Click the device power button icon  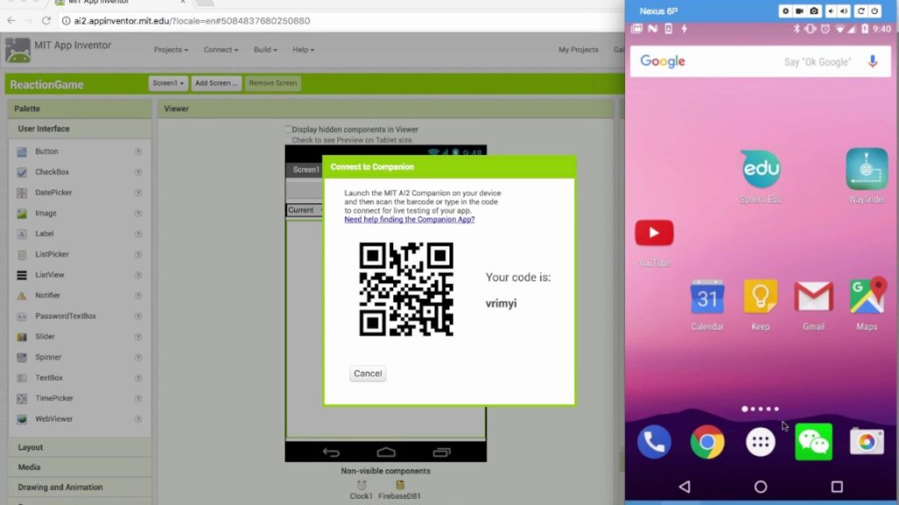tap(875, 11)
